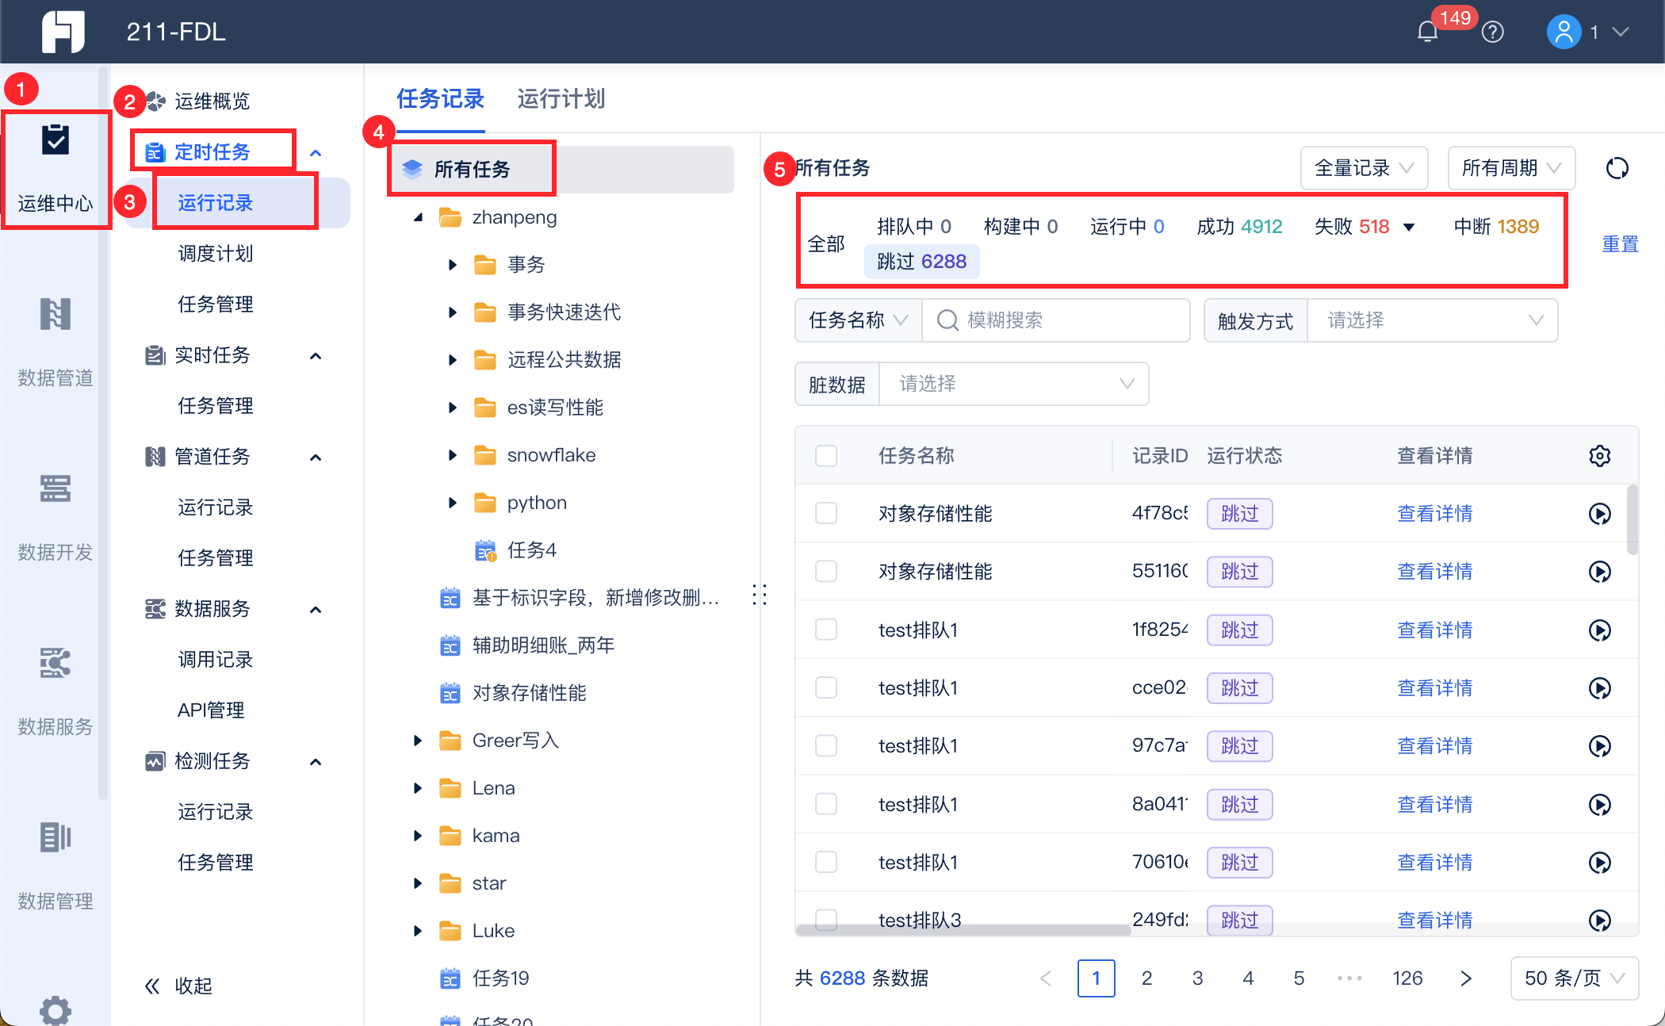The width and height of the screenshot is (1665, 1026).
Task: Click the 重置 link
Action: tap(1620, 244)
